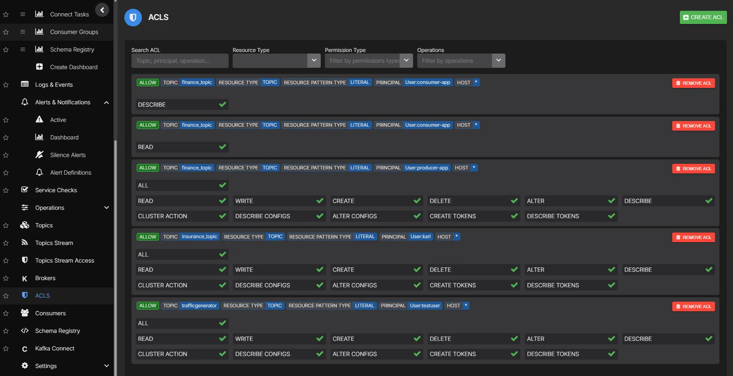Image resolution: width=733 pixels, height=376 pixels.
Task: Open the Create Dashboard page
Action: [74, 67]
